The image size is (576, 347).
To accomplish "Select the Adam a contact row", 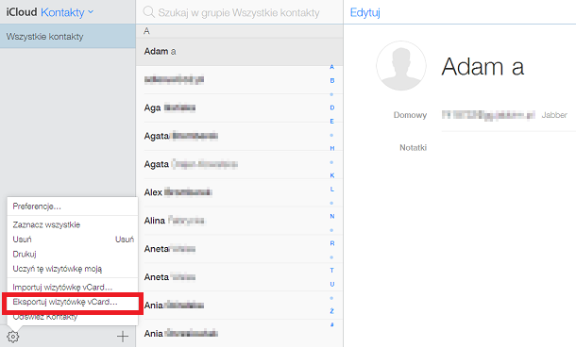I will (x=240, y=51).
